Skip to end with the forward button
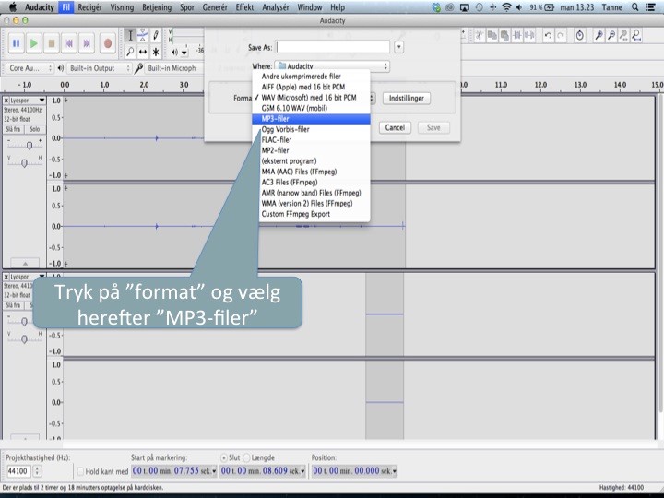 87,43
